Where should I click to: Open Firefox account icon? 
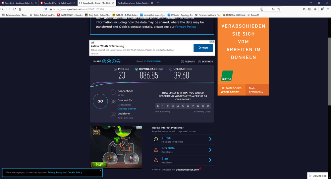tap(315, 9)
